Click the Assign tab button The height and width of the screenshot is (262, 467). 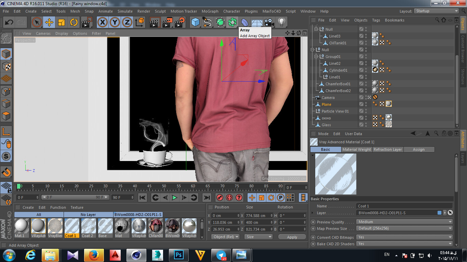418,149
